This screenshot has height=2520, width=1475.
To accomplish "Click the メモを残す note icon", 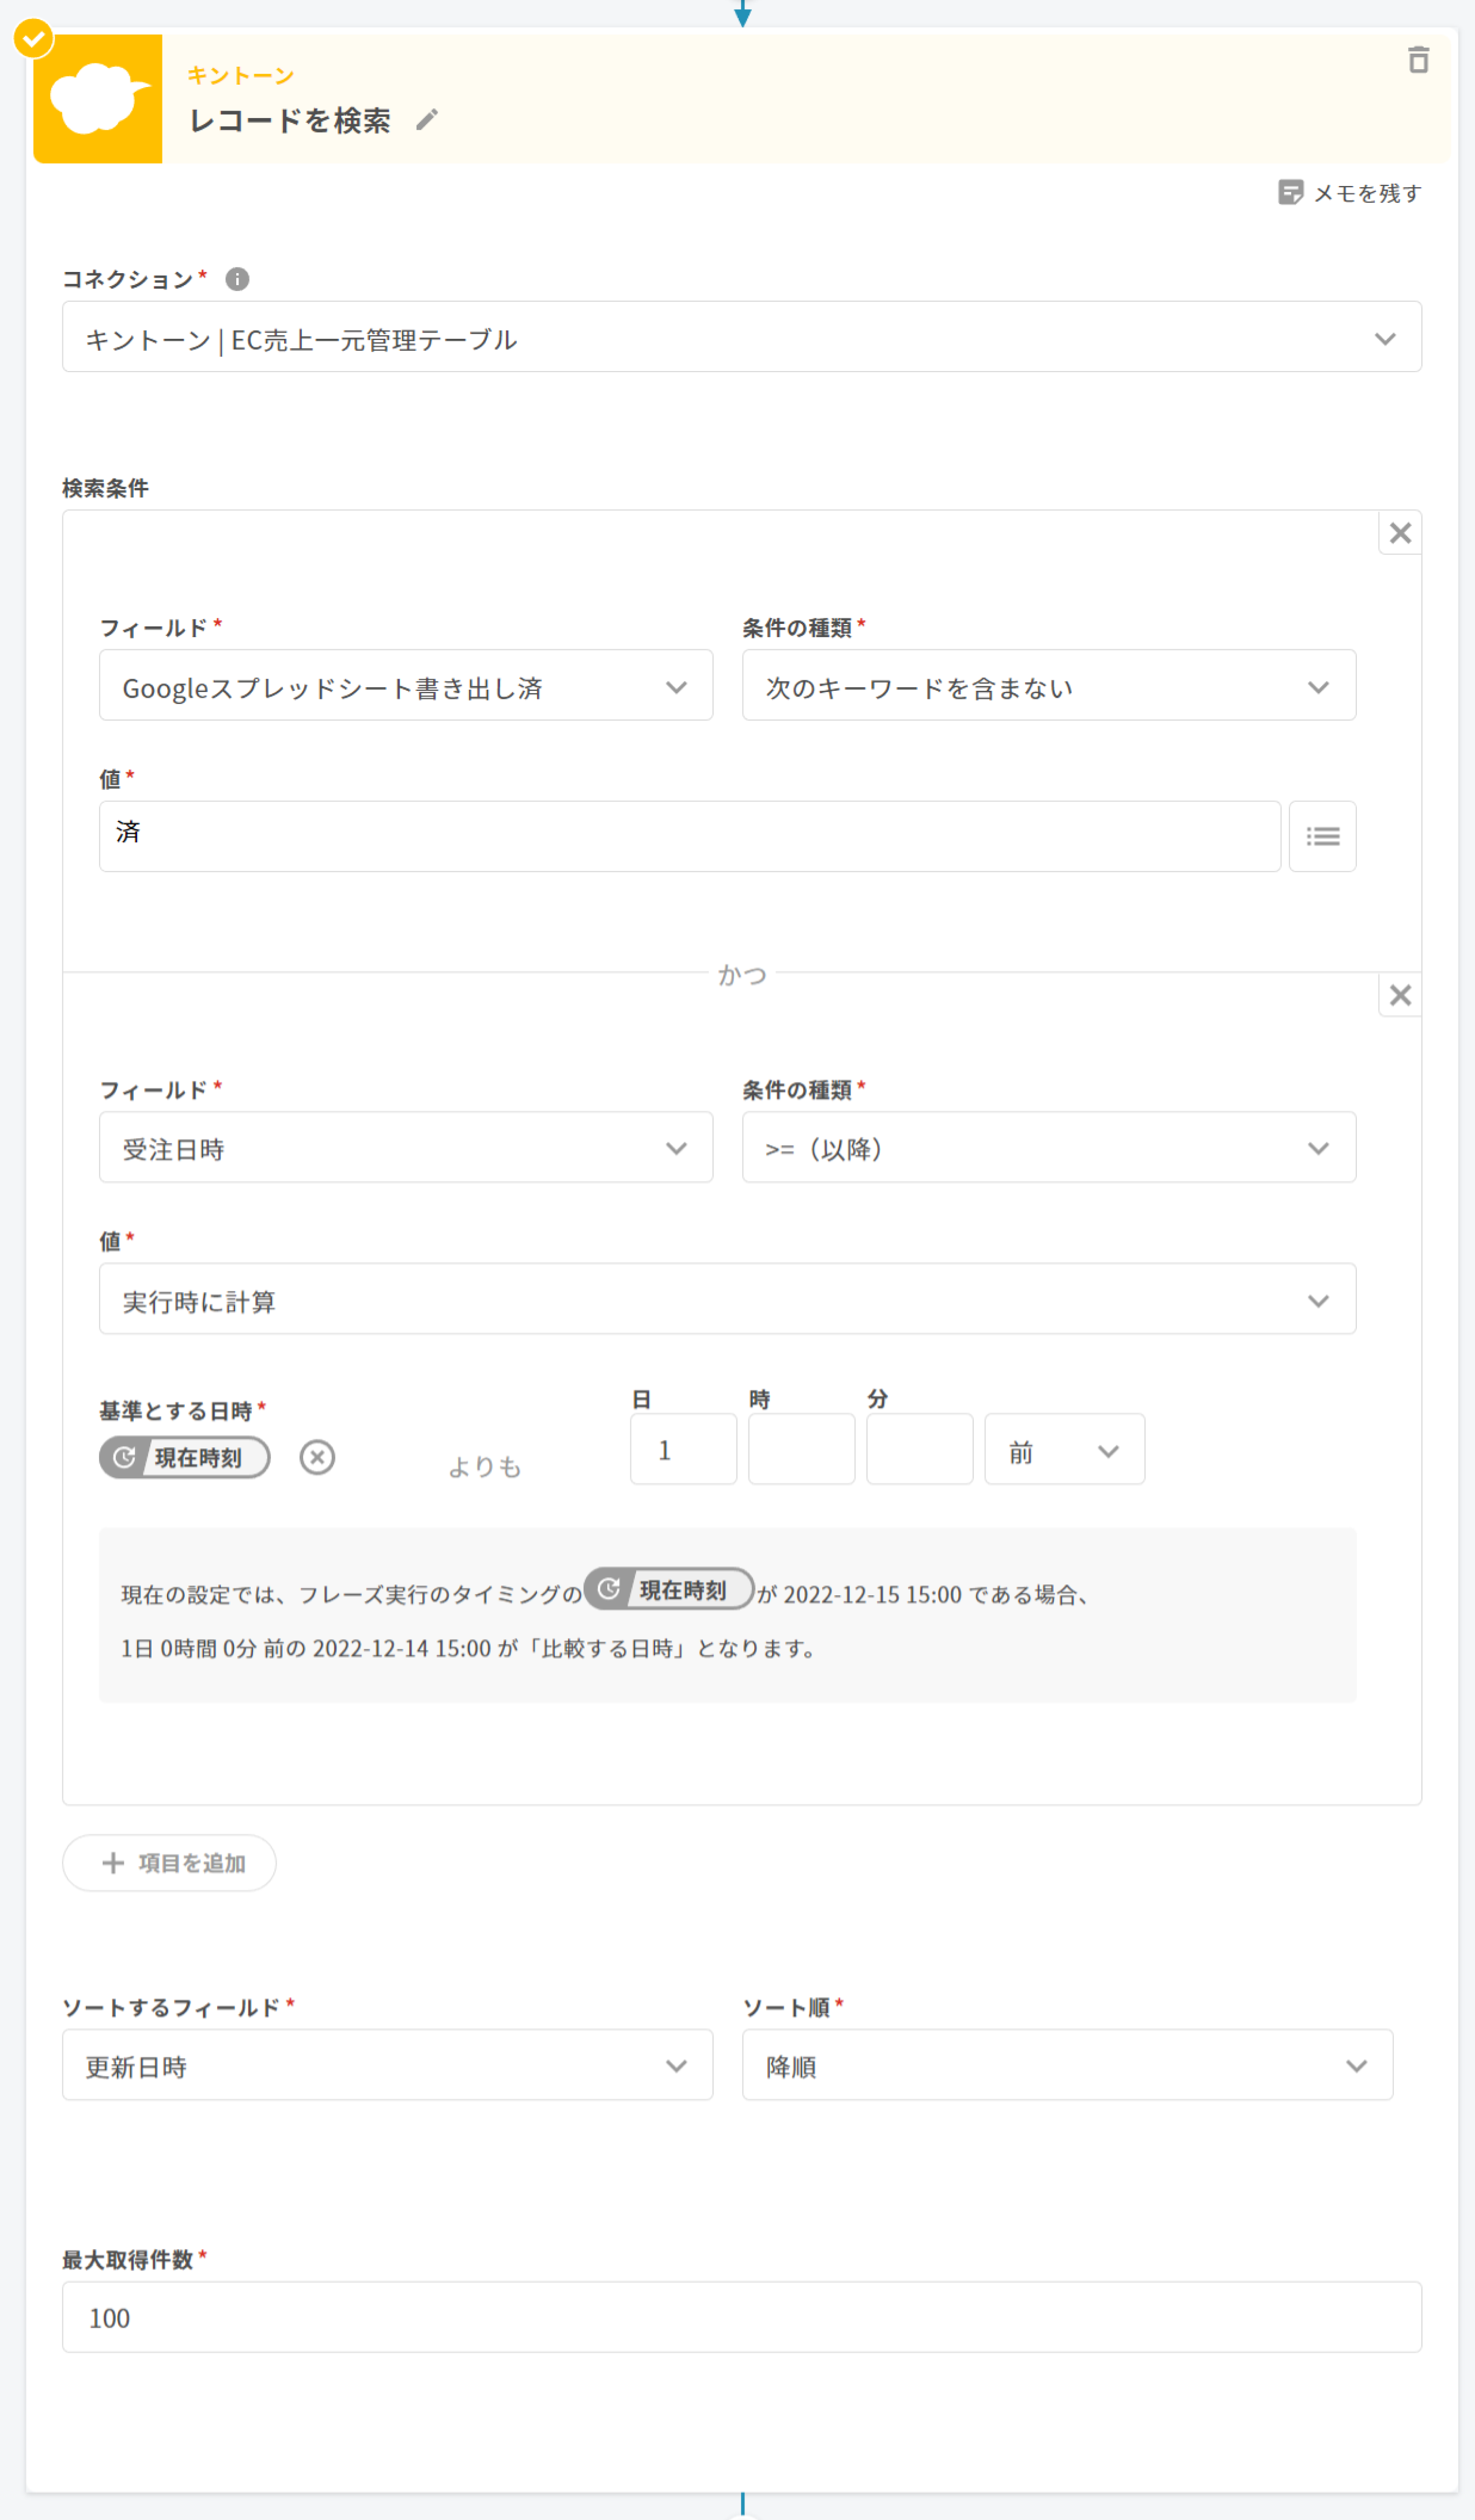I will pos(1290,192).
